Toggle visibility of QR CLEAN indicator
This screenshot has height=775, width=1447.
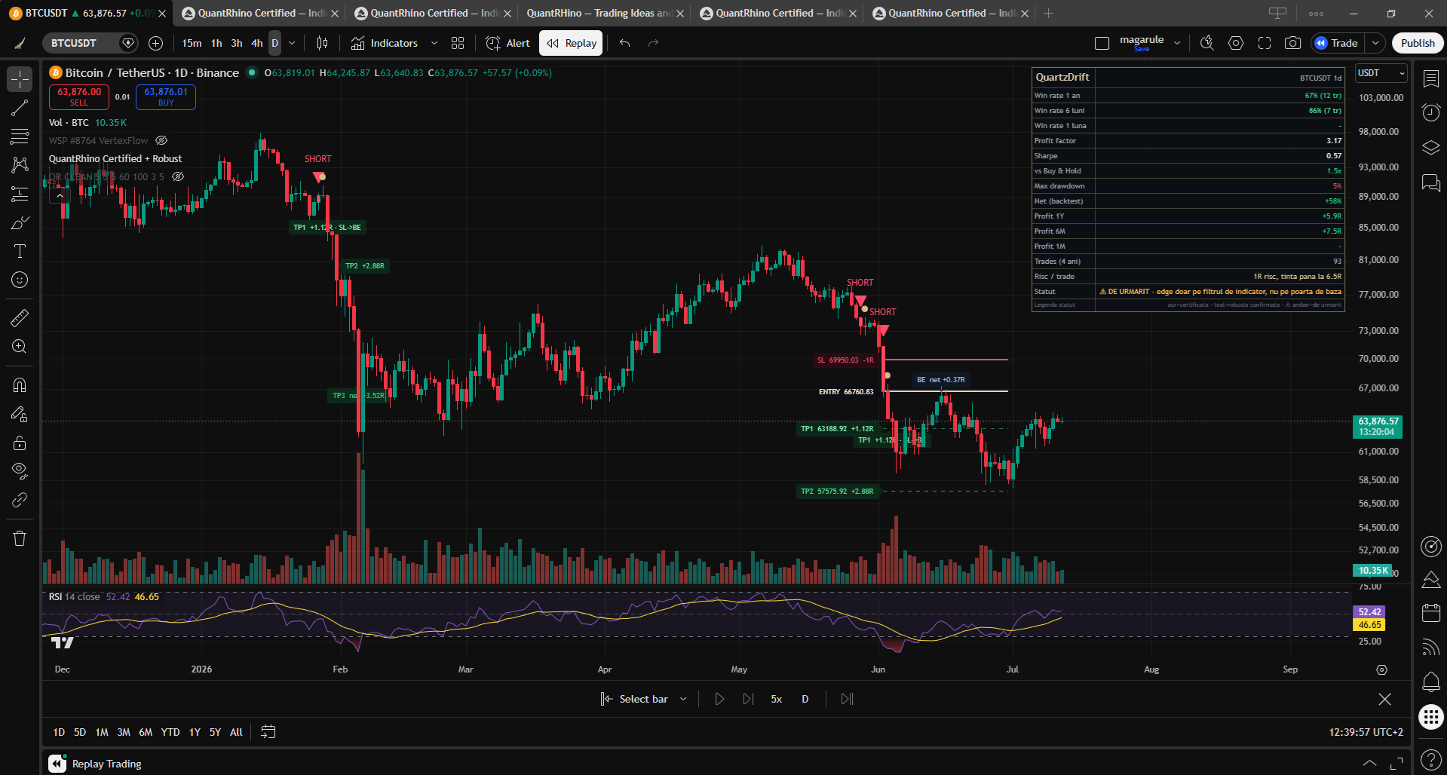pyautogui.click(x=178, y=176)
